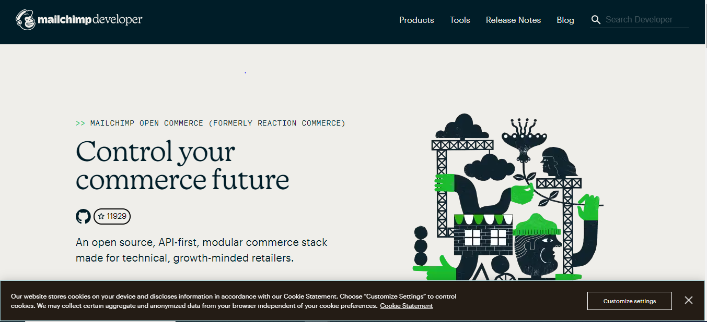The width and height of the screenshot is (707, 322).
Task: Click the search magnifier icon
Action: point(596,20)
